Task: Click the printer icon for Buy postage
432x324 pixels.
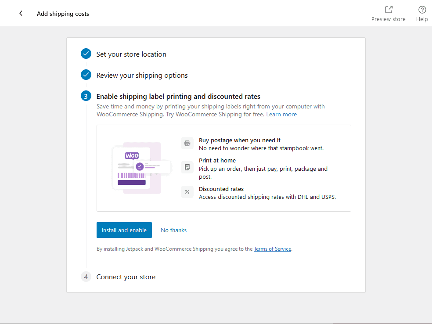Action: click(x=187, y=143)
